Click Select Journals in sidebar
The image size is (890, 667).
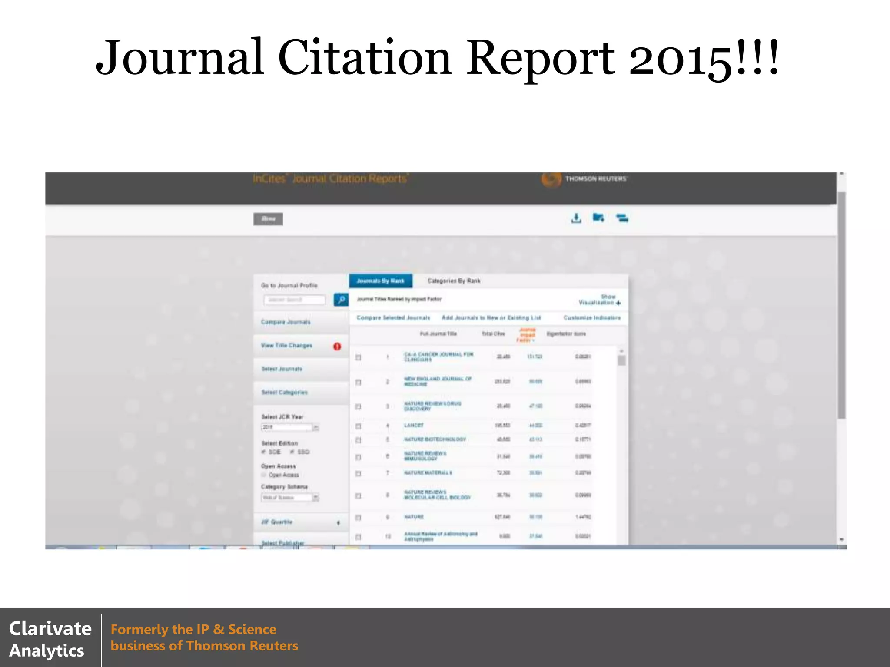tap(282, 369)
